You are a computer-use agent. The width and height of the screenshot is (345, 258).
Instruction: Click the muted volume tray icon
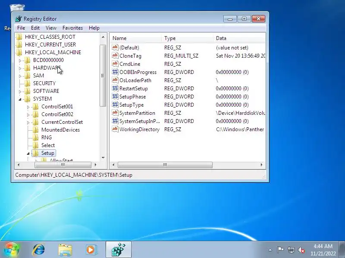pos(301,250)
